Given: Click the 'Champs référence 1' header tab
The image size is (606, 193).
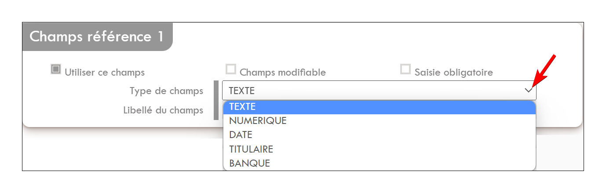Looking at the screenshot, I should [97, 37].
